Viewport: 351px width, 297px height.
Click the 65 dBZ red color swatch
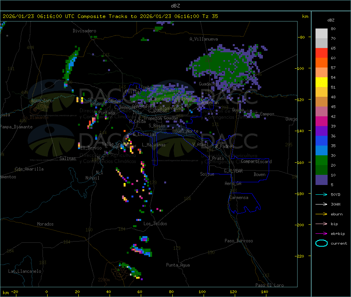(x=321, y=53)
